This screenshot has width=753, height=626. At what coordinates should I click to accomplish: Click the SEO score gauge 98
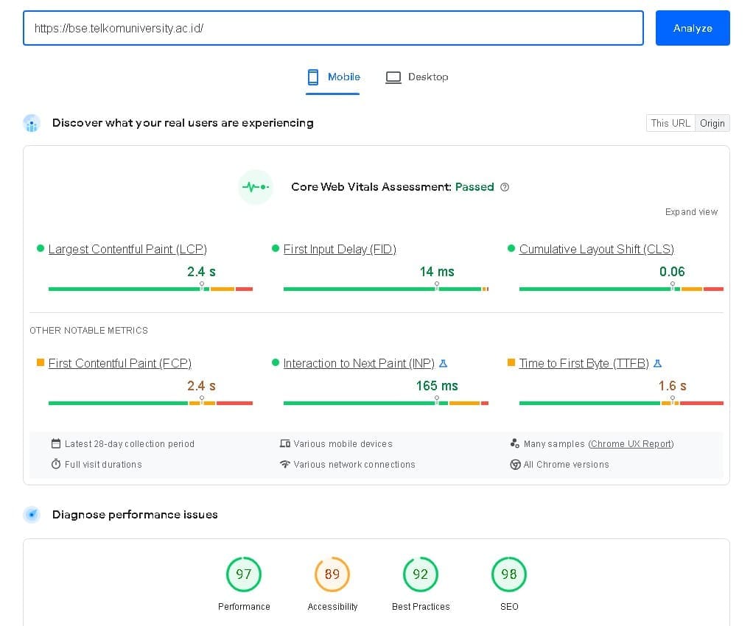click(509, 574)
